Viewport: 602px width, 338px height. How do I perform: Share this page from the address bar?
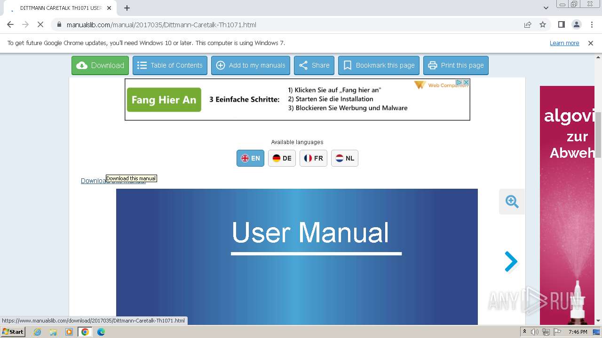pos(528,25)
